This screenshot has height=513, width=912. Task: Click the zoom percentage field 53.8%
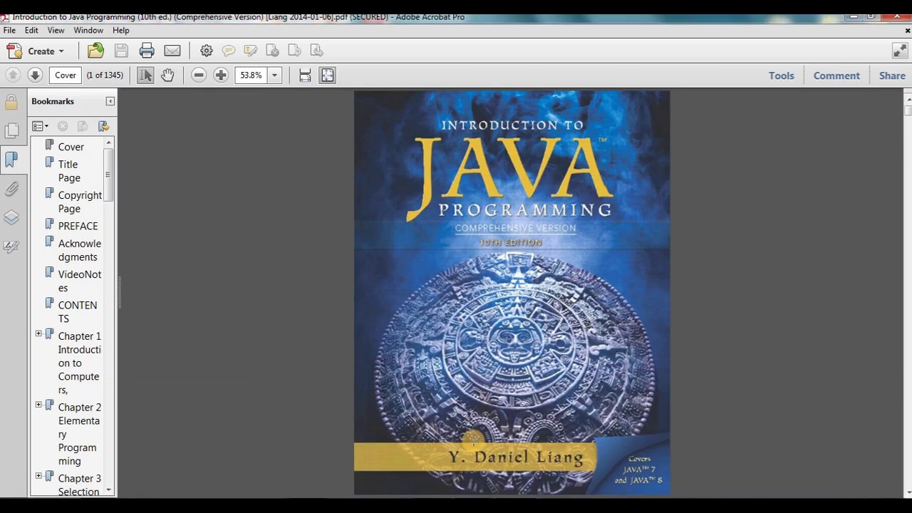click(x=251, y=75)
